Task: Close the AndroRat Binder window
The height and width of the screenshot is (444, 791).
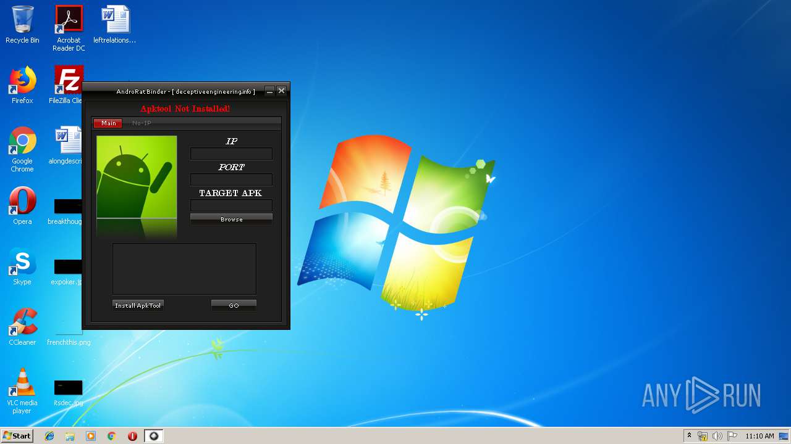Action: tap(281, 91)
